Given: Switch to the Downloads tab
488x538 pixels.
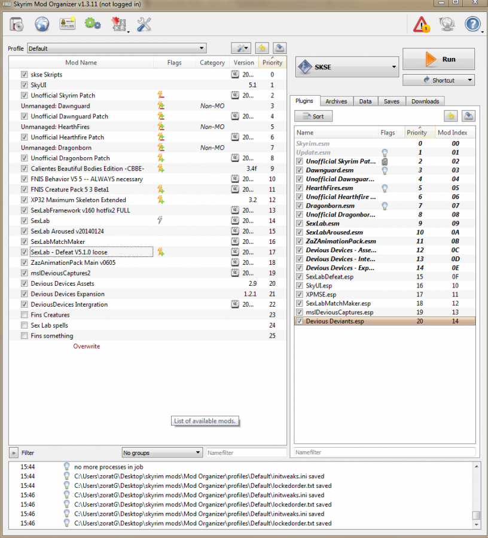Looking at the screenshot, I should [425, 101].
